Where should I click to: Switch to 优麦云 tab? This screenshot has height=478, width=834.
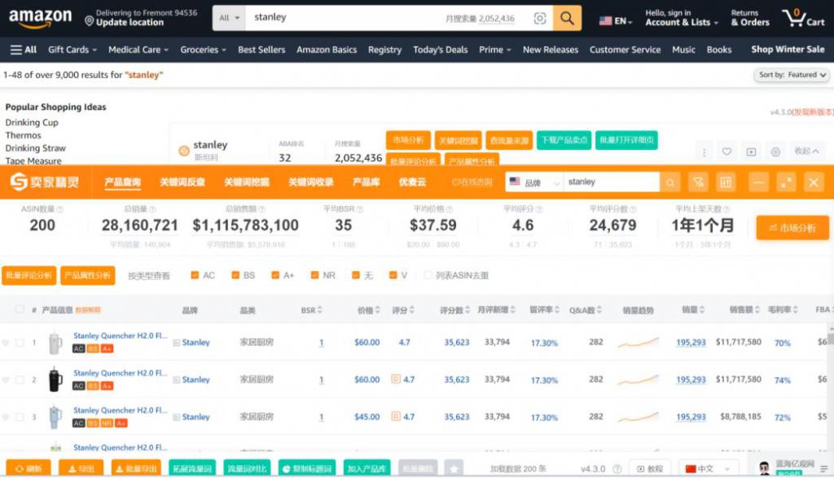point(412,182)
